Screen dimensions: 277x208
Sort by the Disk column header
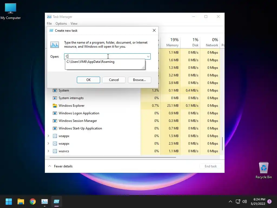point(190,42)
